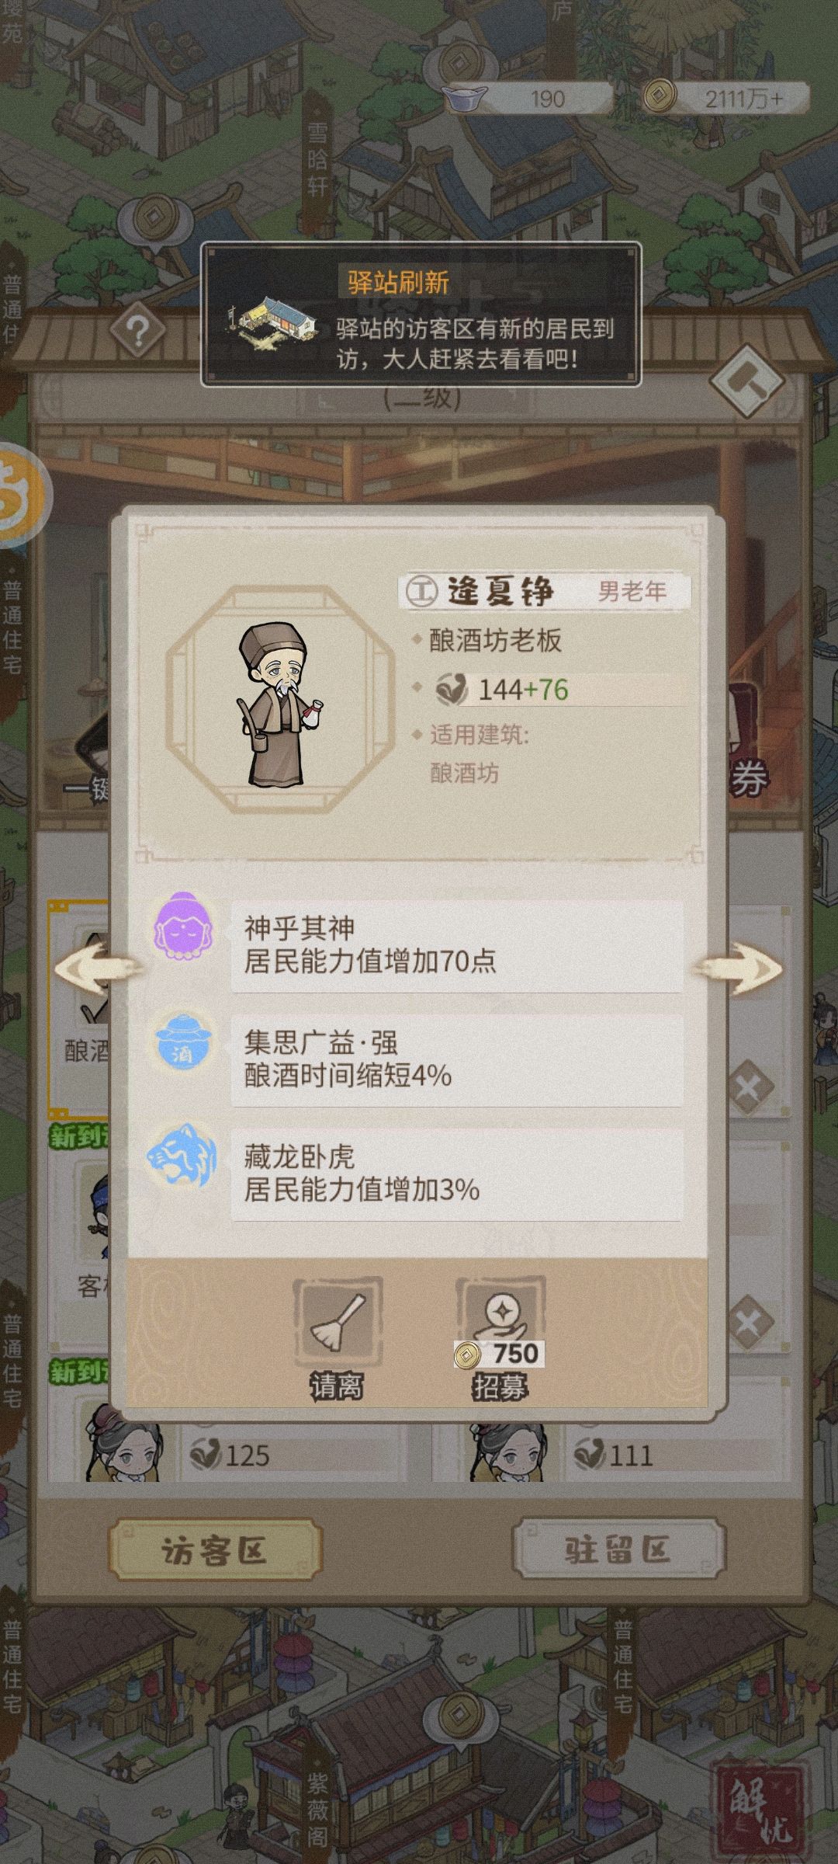Switch to the 访客区 tab
Image resolution: width=838 pixels, height=1864 pixels.
pos(215,1550)
